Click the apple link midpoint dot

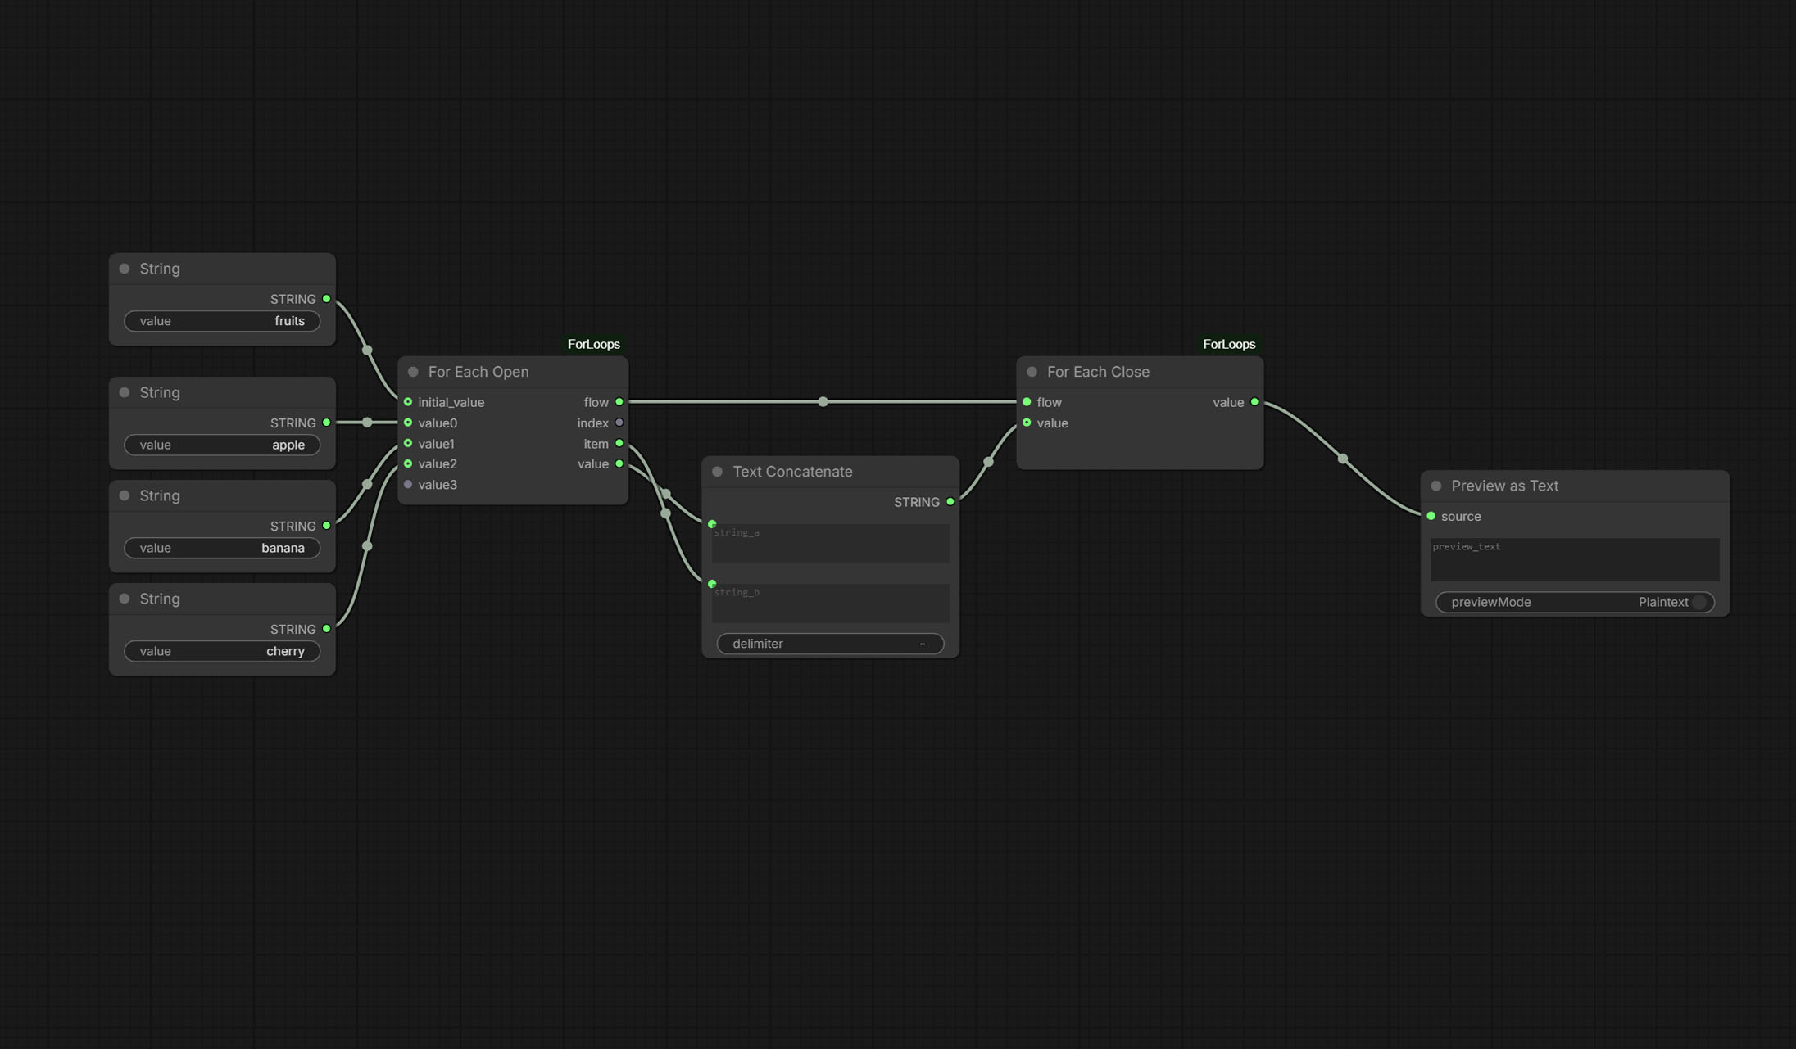point(367,423)
